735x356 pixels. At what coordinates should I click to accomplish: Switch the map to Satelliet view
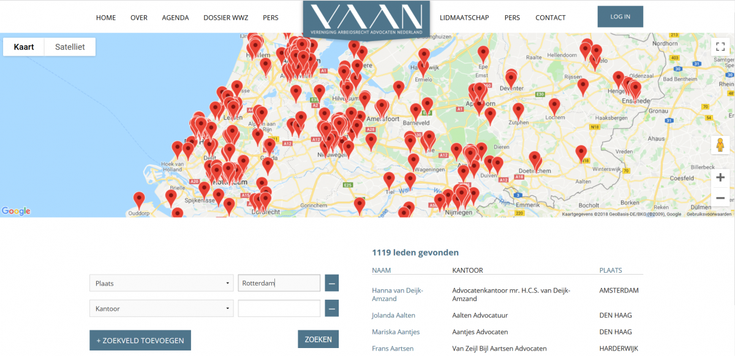(69, 46)
